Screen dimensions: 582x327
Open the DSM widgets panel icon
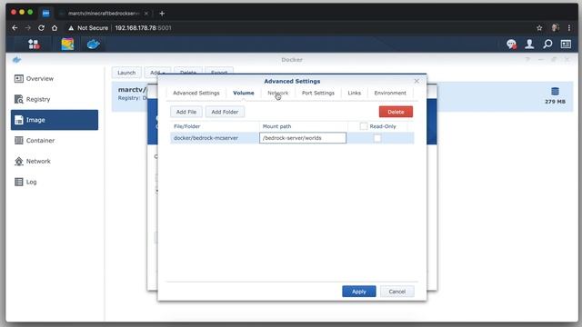click(x=566, y=45)
